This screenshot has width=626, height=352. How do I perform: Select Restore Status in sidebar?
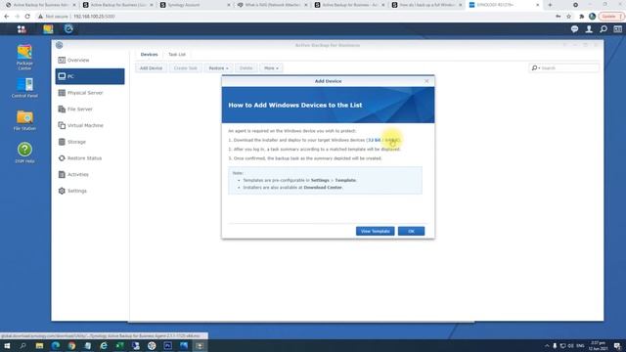tap(90, 158)
